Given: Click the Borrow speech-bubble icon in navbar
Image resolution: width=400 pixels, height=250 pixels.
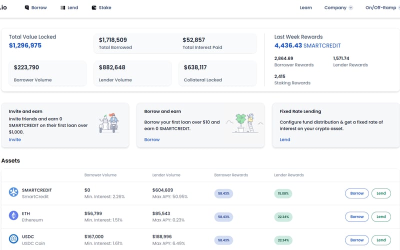Looking at the screenshot, I should [x=27, y=7].
